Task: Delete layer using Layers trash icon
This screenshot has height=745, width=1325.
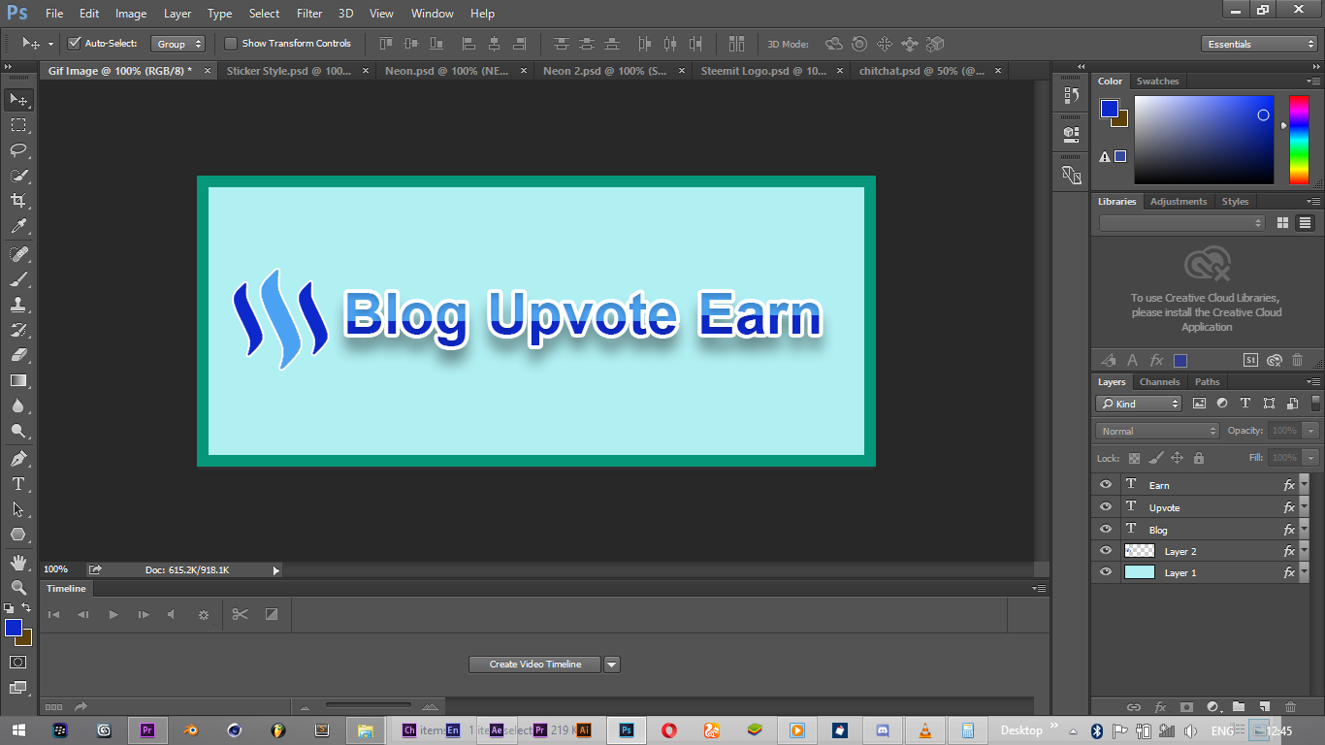Action: pos(1290,707)
